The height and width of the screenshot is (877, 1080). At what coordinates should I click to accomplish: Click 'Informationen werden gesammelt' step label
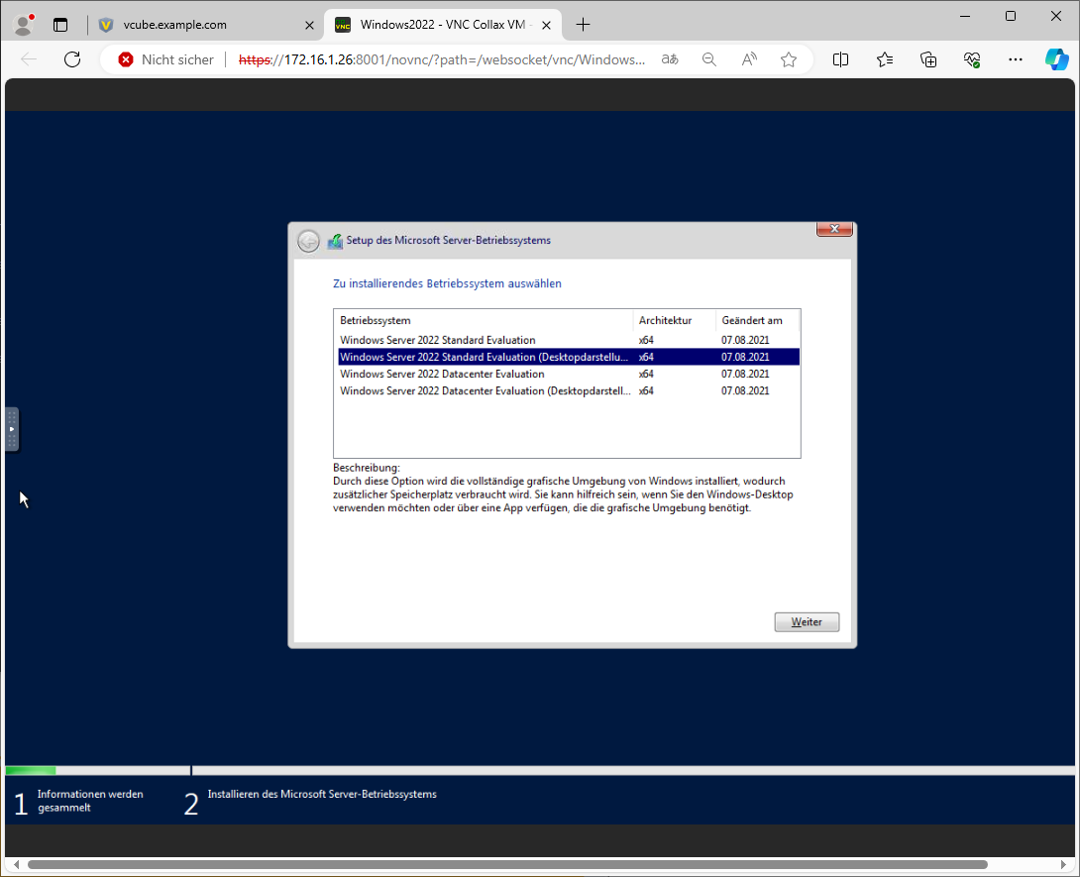click(90, 802)
